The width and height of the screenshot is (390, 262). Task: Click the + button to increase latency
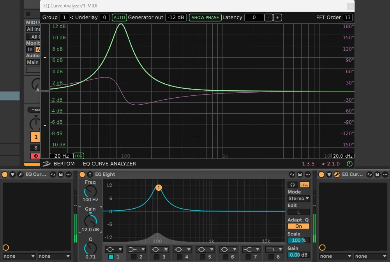pos(277,18)
